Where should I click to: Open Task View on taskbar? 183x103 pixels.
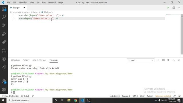62,100
